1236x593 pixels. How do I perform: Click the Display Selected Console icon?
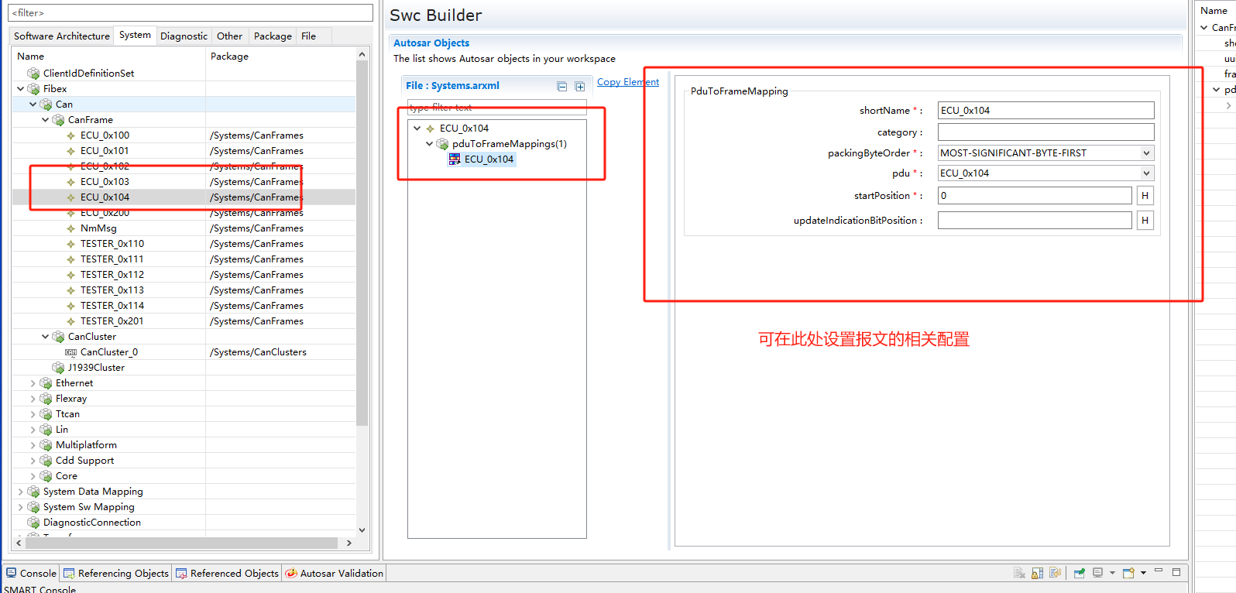[x=1097, y=573]
